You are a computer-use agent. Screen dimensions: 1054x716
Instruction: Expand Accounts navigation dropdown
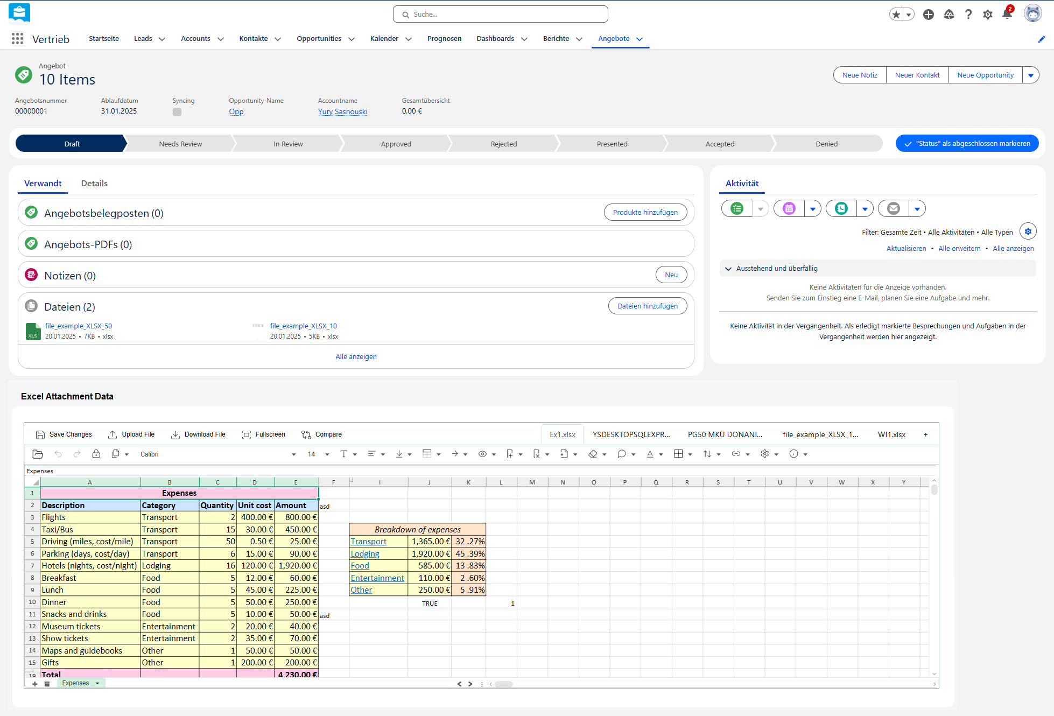[x=221, y=39]
